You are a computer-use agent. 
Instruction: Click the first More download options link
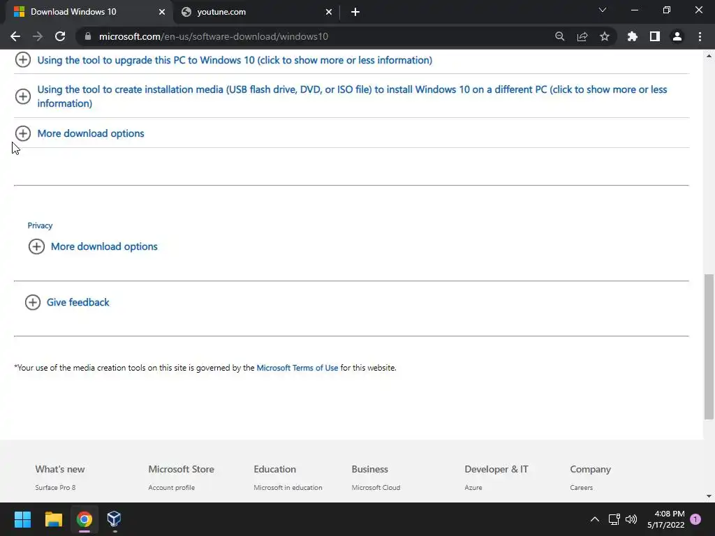click(x=91, y=133)
